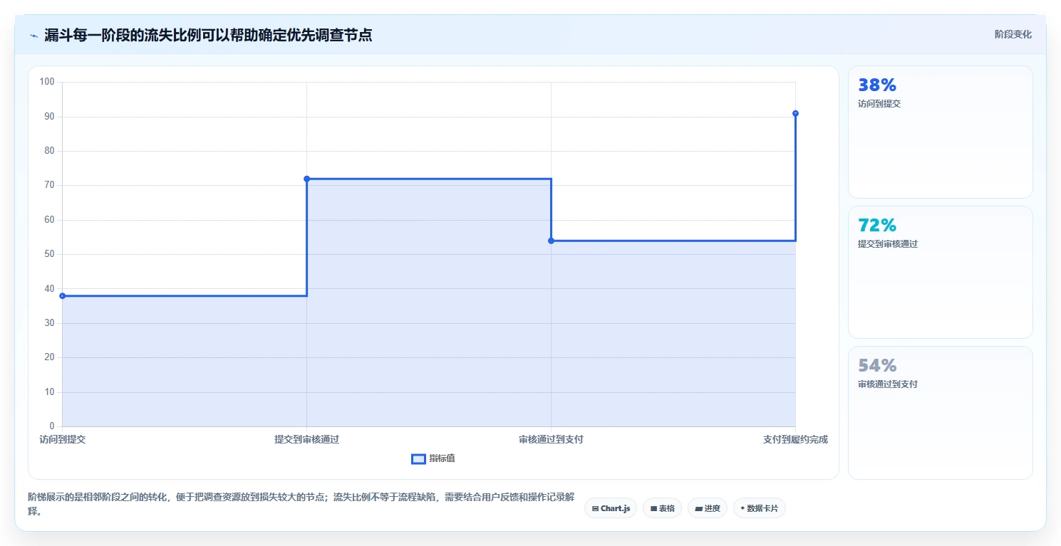The height and width of the screenshot is (546, 1061).
Task: Click the lightning icon beside the title
Action: pyautogui.click(x=33, y=36)
